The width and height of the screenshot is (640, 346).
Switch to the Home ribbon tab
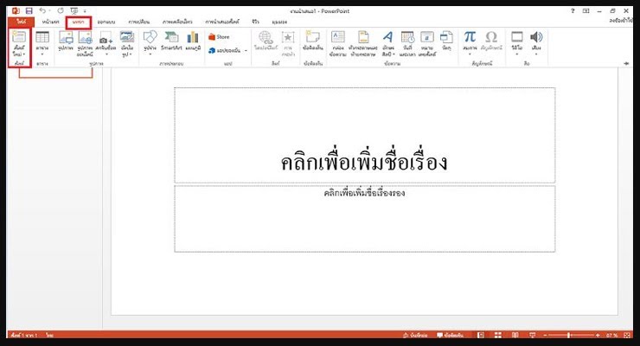point(50,21)
